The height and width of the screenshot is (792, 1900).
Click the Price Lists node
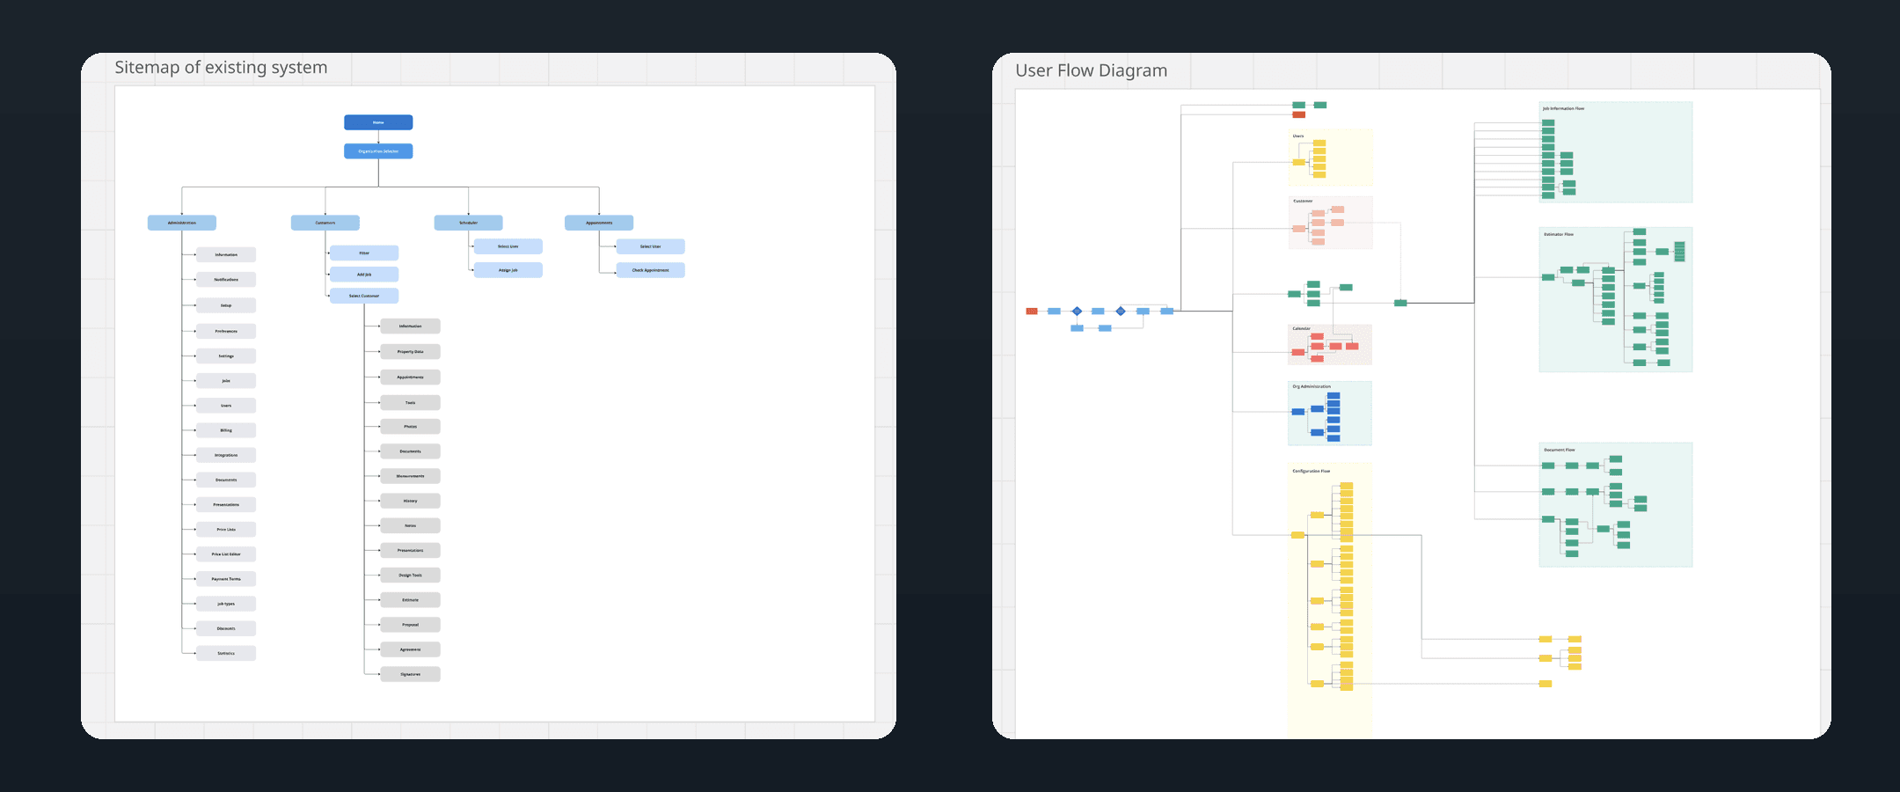point(226,530)
